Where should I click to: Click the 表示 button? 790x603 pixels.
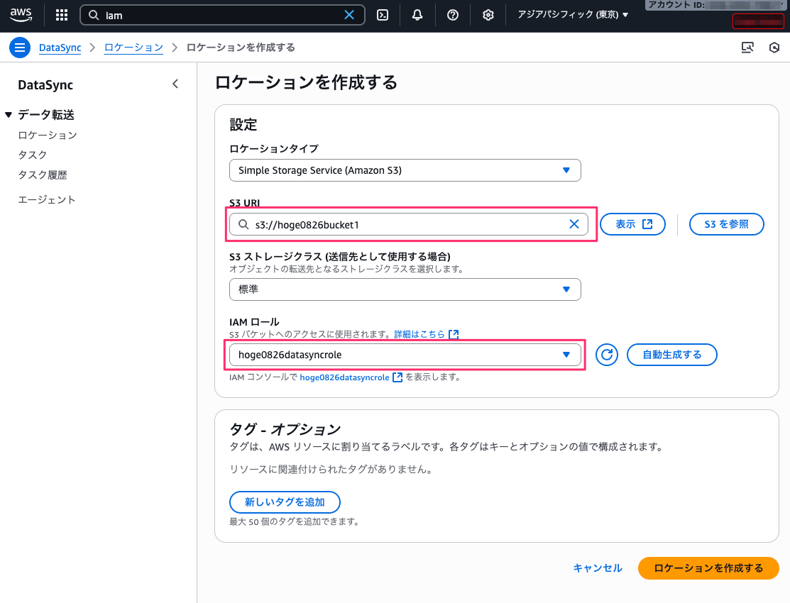point(632,224)
